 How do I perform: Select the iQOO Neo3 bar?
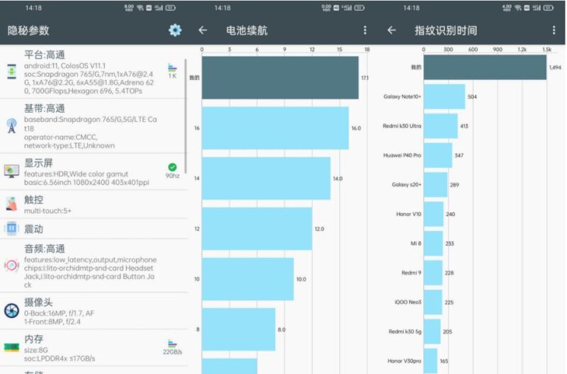tap(433, 302)
